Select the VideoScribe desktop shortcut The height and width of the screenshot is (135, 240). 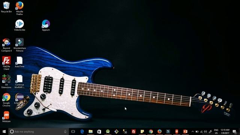click(19, 25)
